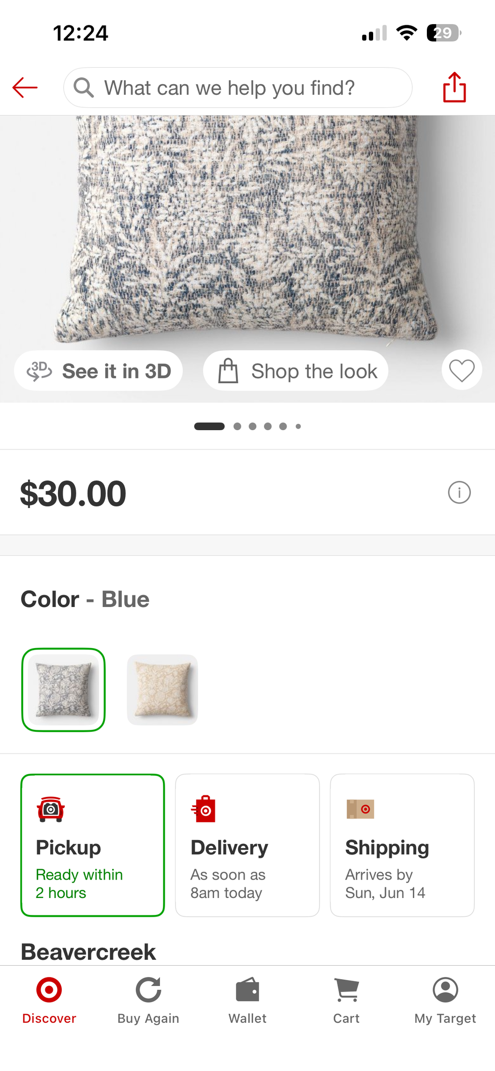Select the Pickup fulfillment option

tap(92, 845)
